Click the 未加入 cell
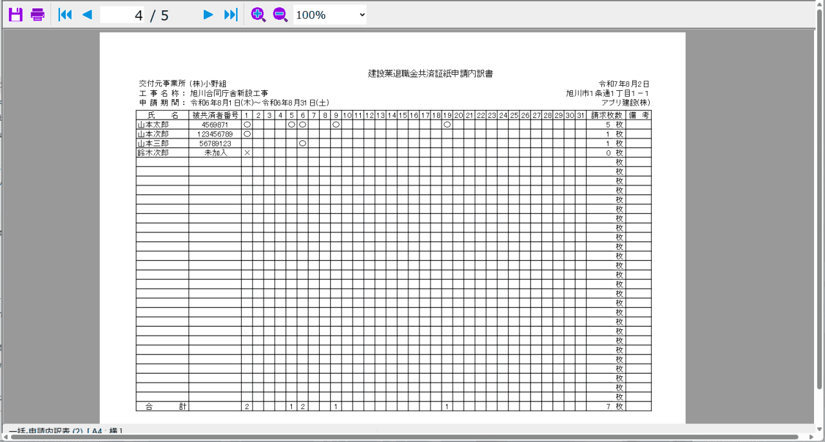 pos(216,153)
